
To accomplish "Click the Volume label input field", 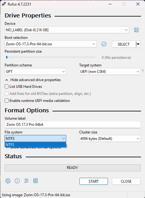I will coord(73,125).
